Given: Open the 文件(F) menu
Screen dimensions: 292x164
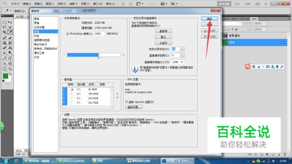Looking at the screenshot, I should (x=15, y=4).
